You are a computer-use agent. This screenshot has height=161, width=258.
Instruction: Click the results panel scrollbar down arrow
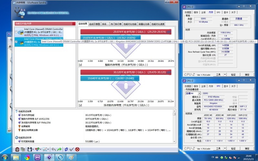174,141
